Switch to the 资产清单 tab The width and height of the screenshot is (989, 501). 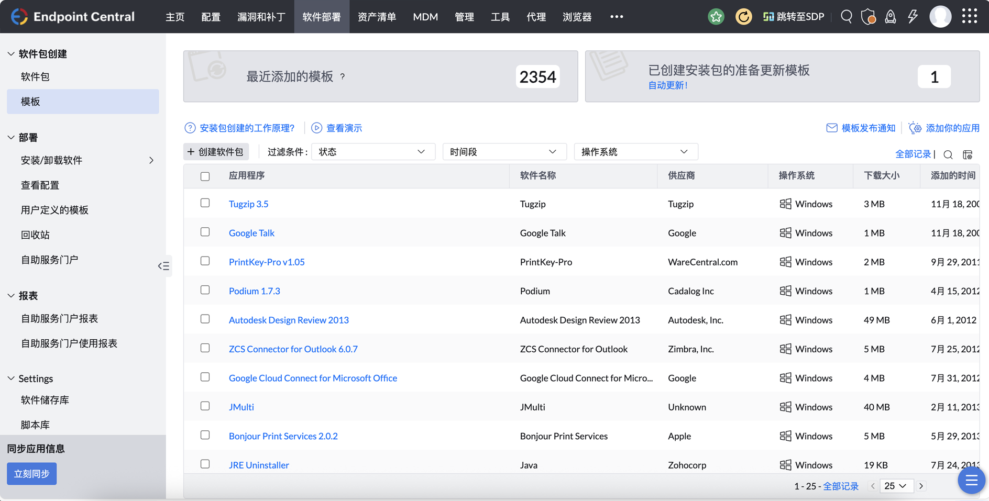tap(377, 17)
